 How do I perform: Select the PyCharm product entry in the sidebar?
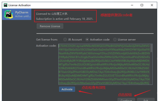click(x=17, y=14)
